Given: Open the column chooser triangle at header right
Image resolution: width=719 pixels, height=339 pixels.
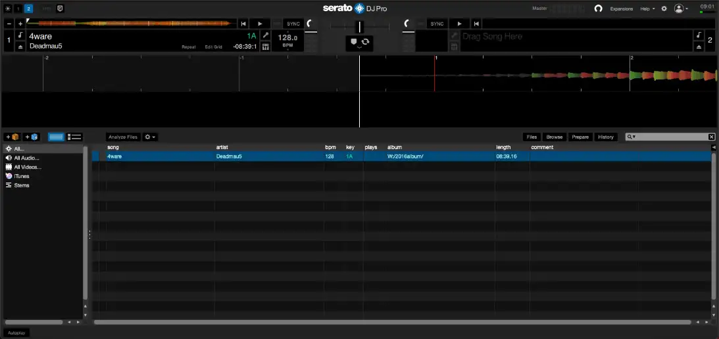Looking at the screenshot, I should coord(714,148).
